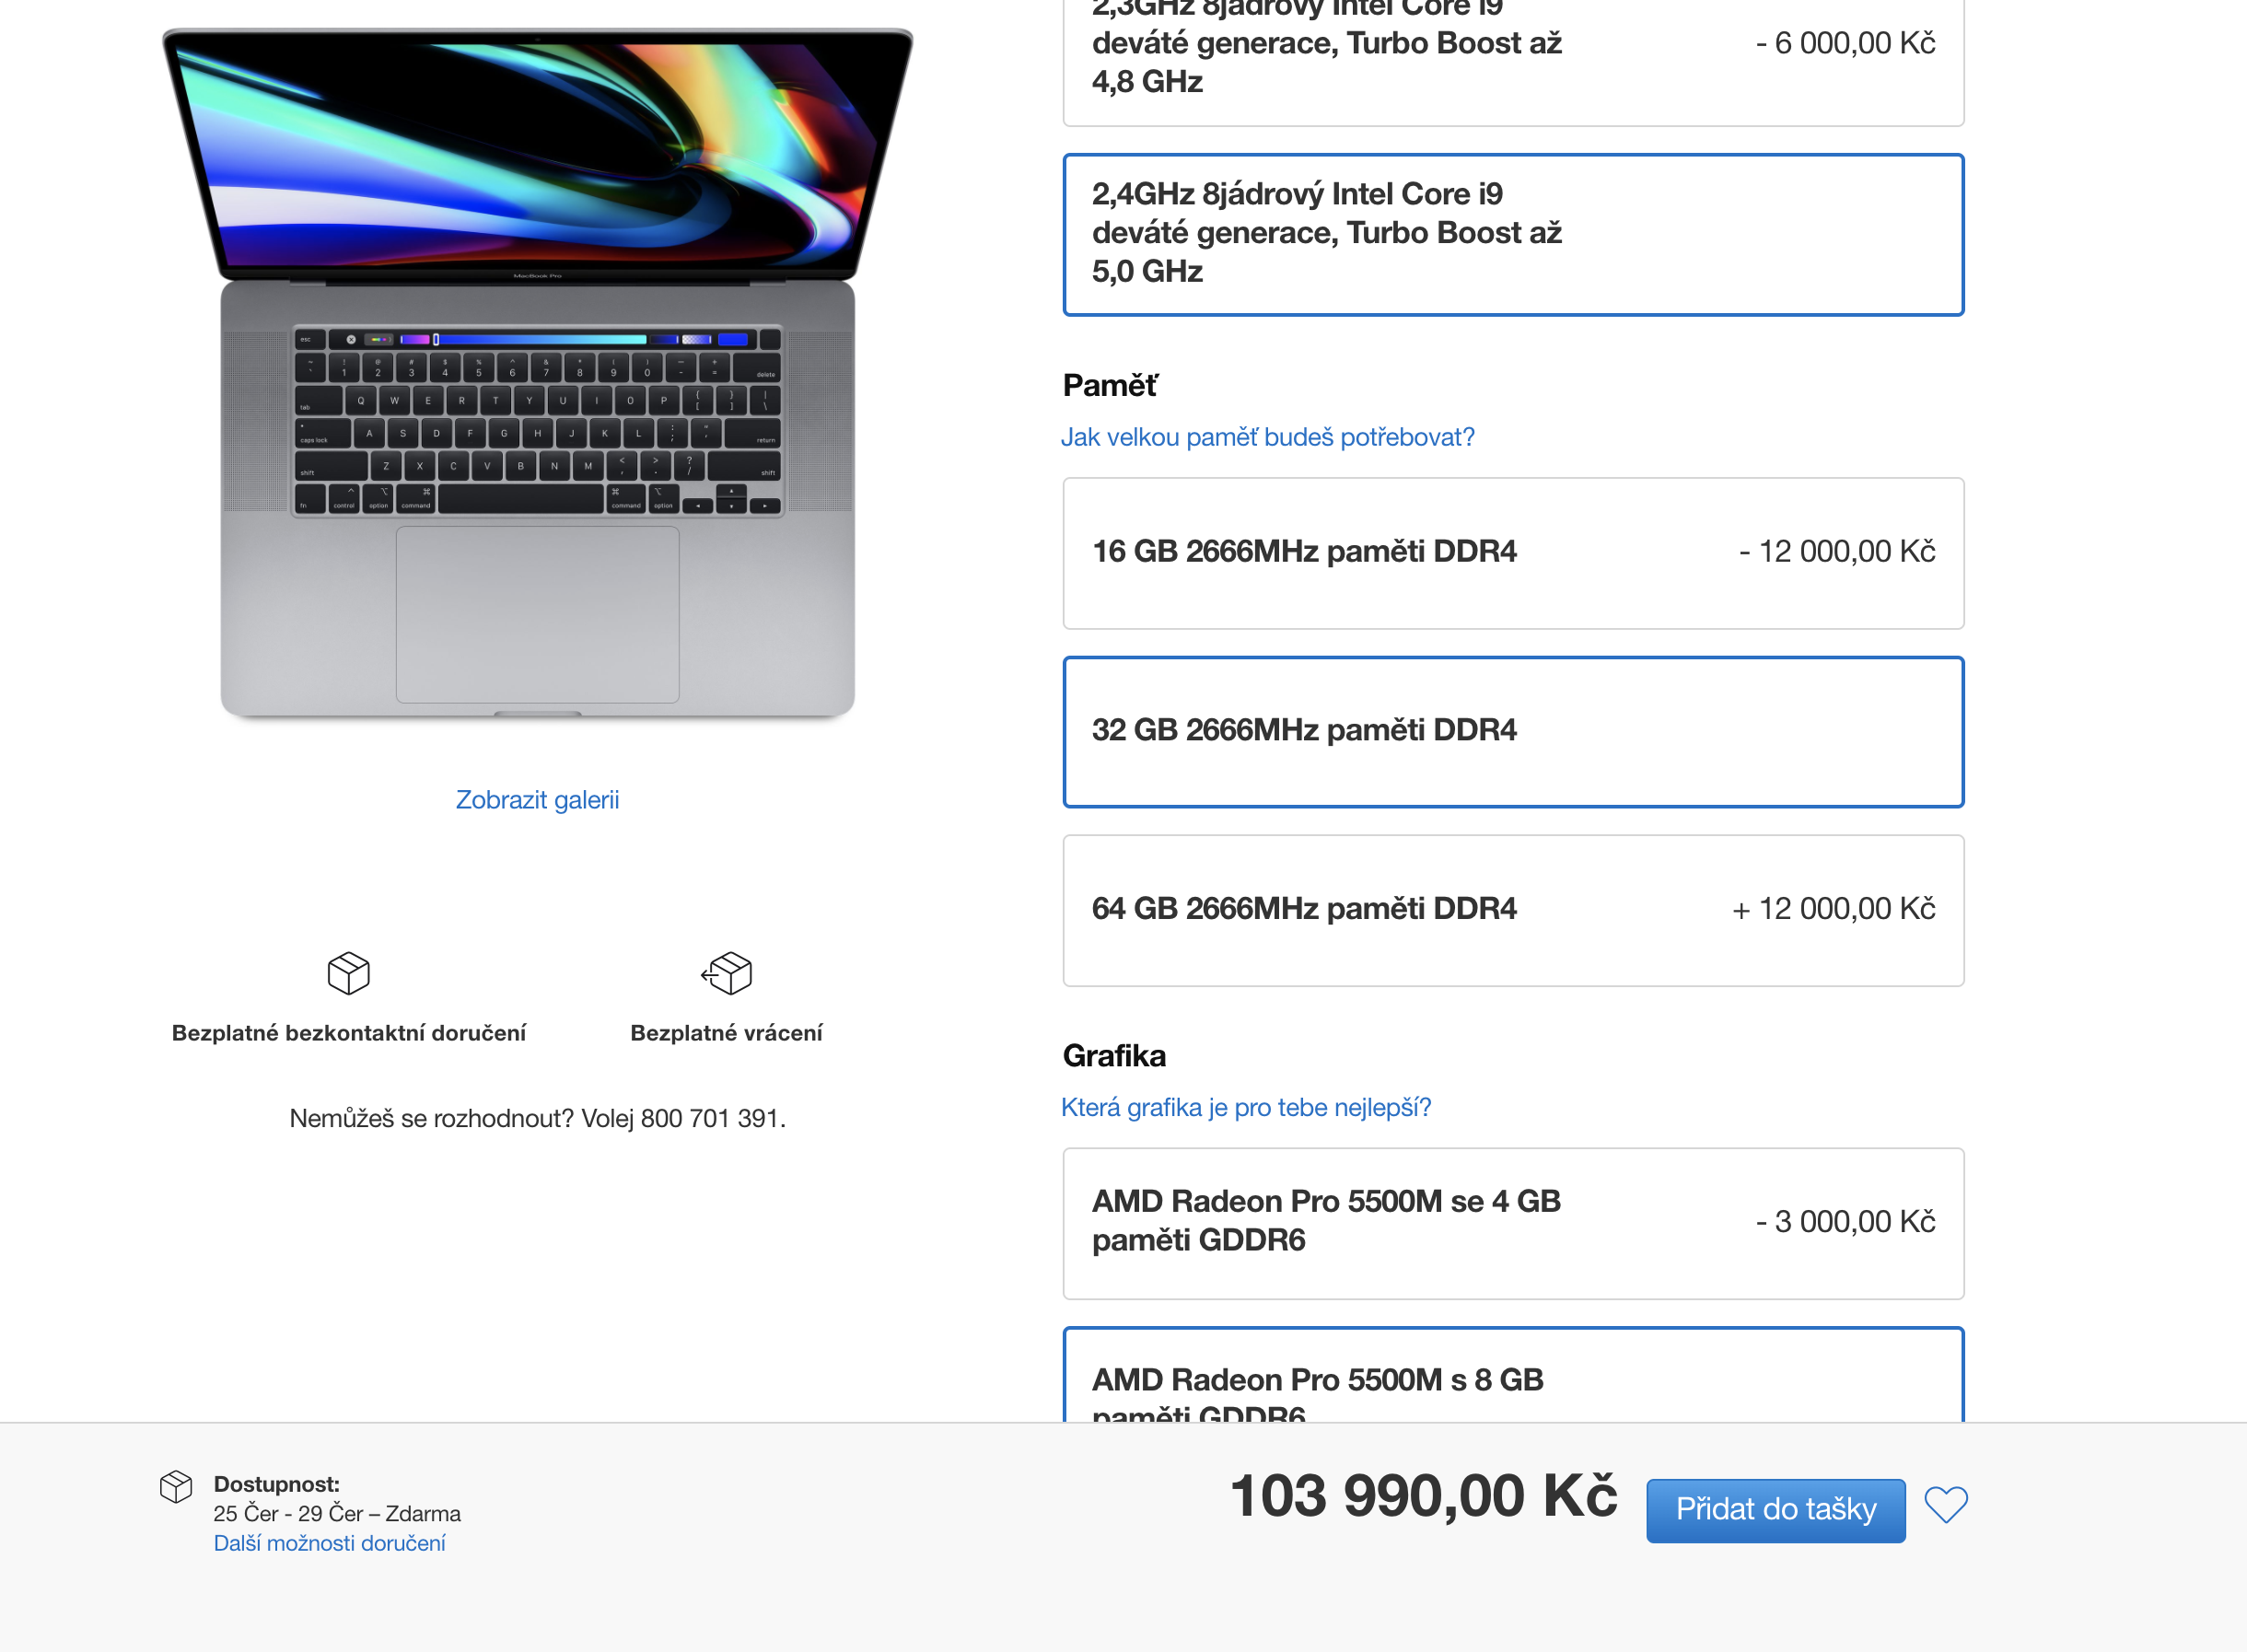Screen dimensions: 2247x1652
Task: Open 'Jak velkou paměť budeš potřebovat?' link
Action: (x=1267, y=437)
